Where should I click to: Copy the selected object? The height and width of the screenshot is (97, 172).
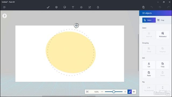tap(163, 65)
